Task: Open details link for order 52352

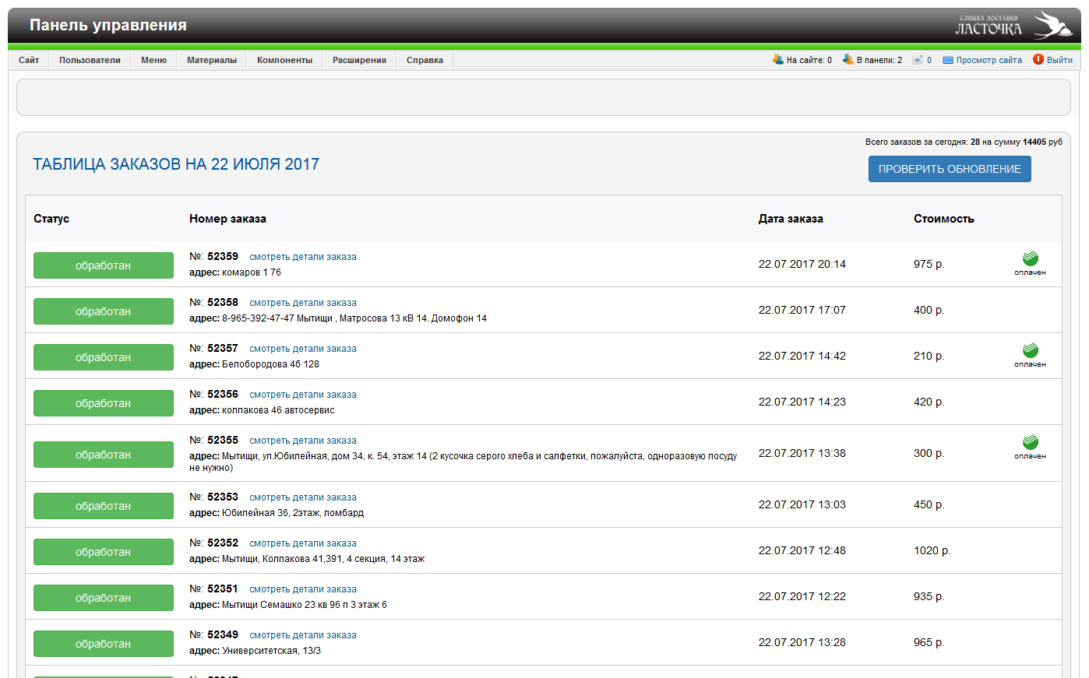Action: (302, 543)
